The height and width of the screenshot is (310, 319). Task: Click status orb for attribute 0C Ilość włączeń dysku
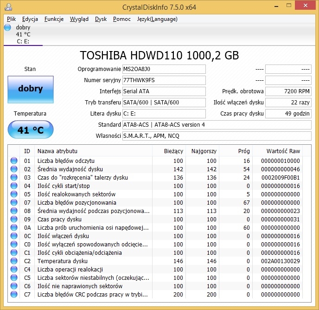14,236
